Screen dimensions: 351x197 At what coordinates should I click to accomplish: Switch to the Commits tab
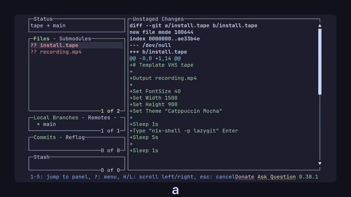click(44, 137)
